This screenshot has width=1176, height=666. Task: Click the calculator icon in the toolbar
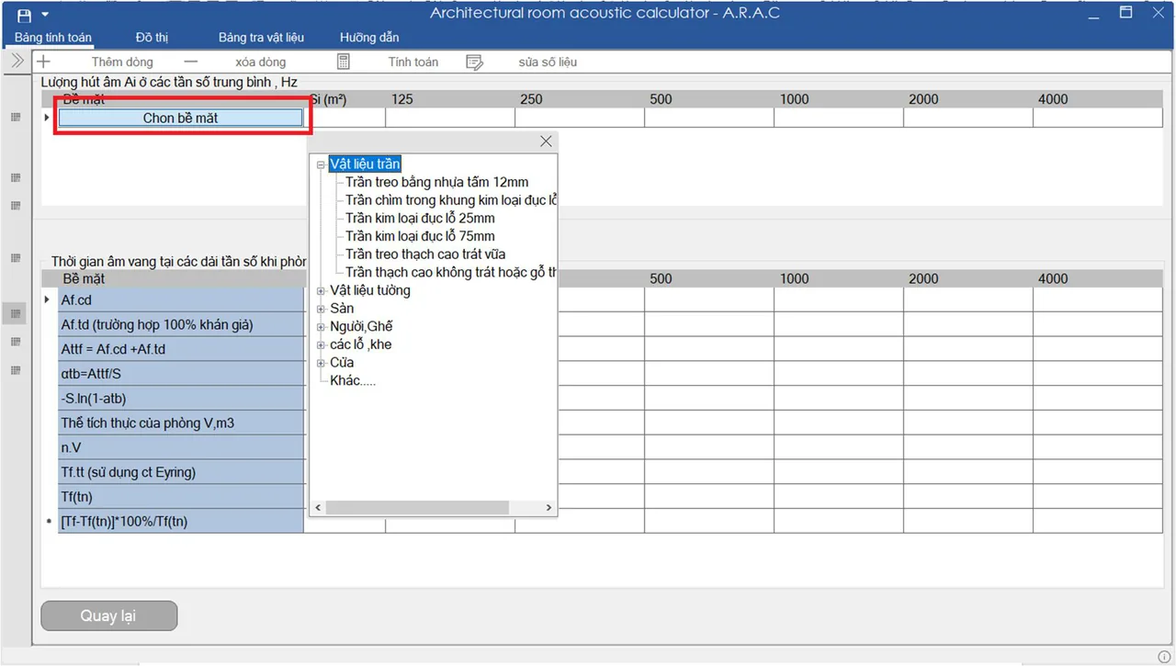344,62
